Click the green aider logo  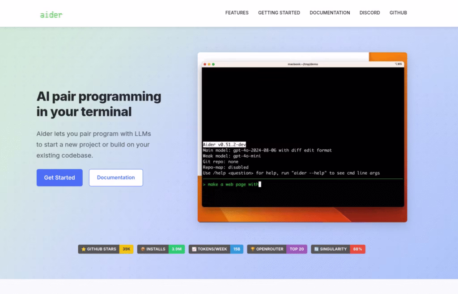click(51, 14)
